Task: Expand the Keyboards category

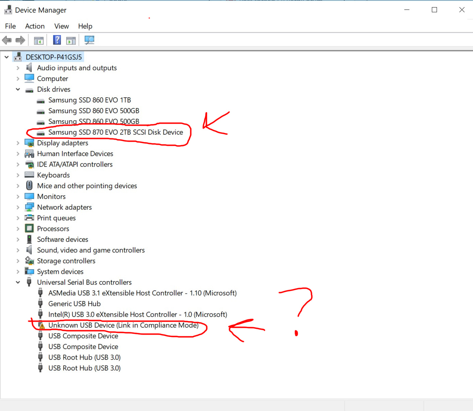Action: point(18,175)
